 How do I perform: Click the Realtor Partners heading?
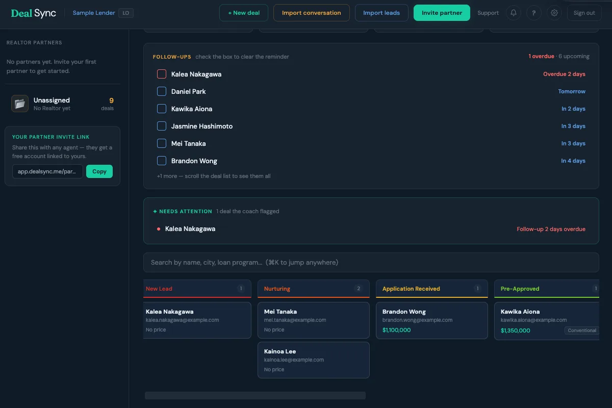[34, 43]
